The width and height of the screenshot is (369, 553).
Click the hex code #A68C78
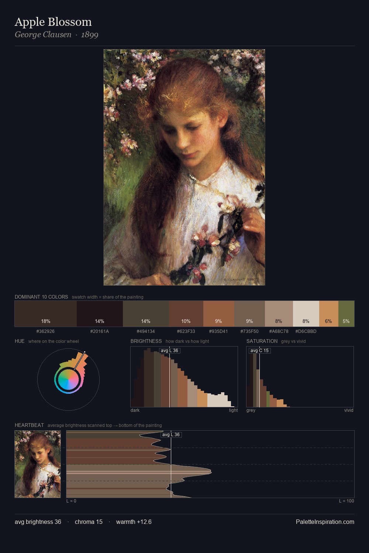(x=279, y=331)
